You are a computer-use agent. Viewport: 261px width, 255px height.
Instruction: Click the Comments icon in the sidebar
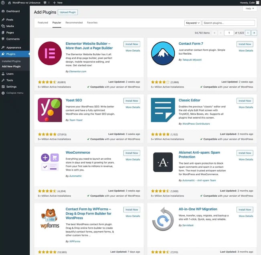click(x=3, y=39)
